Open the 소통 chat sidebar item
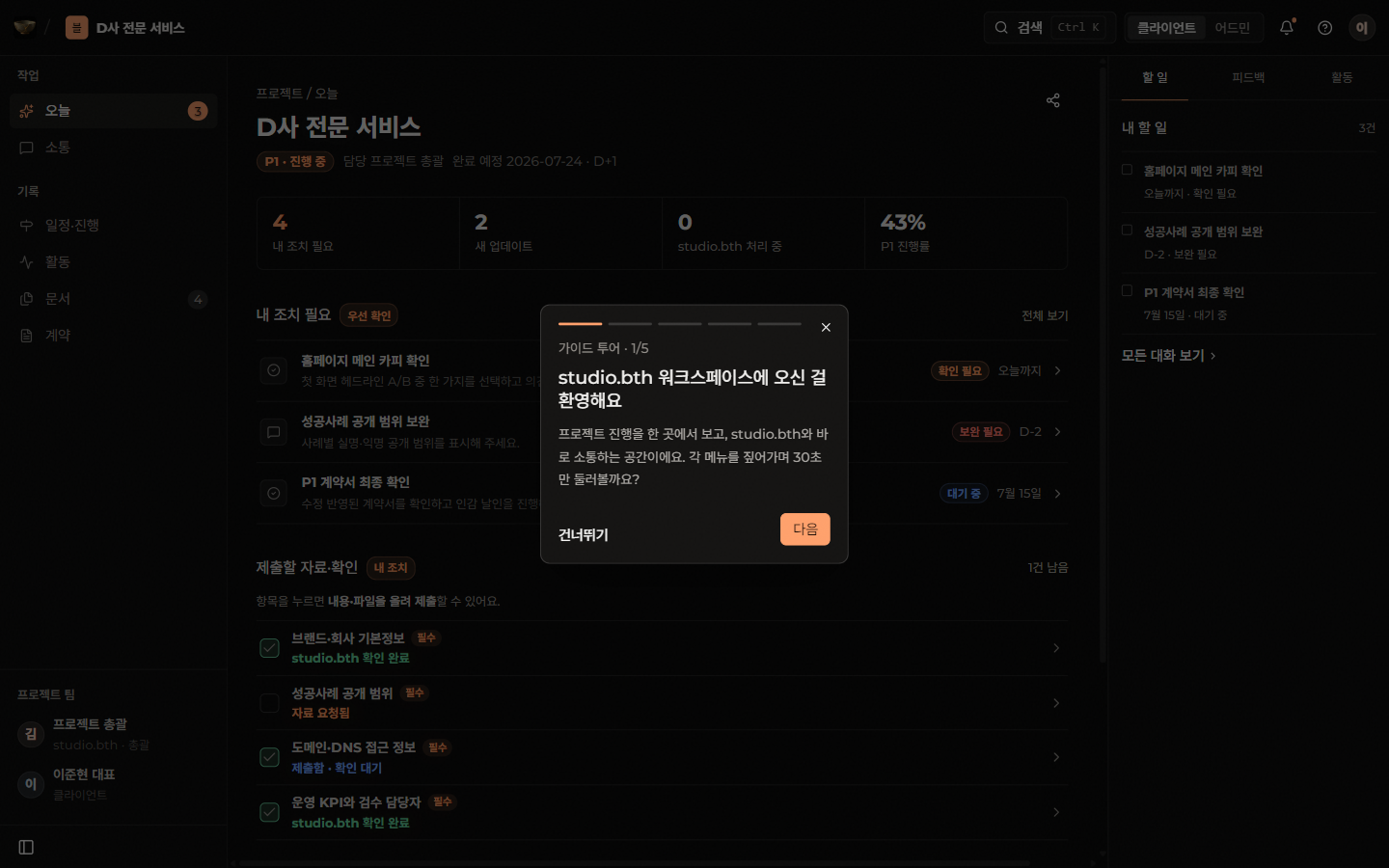The image size is (1389, 868). pos(114,148)
